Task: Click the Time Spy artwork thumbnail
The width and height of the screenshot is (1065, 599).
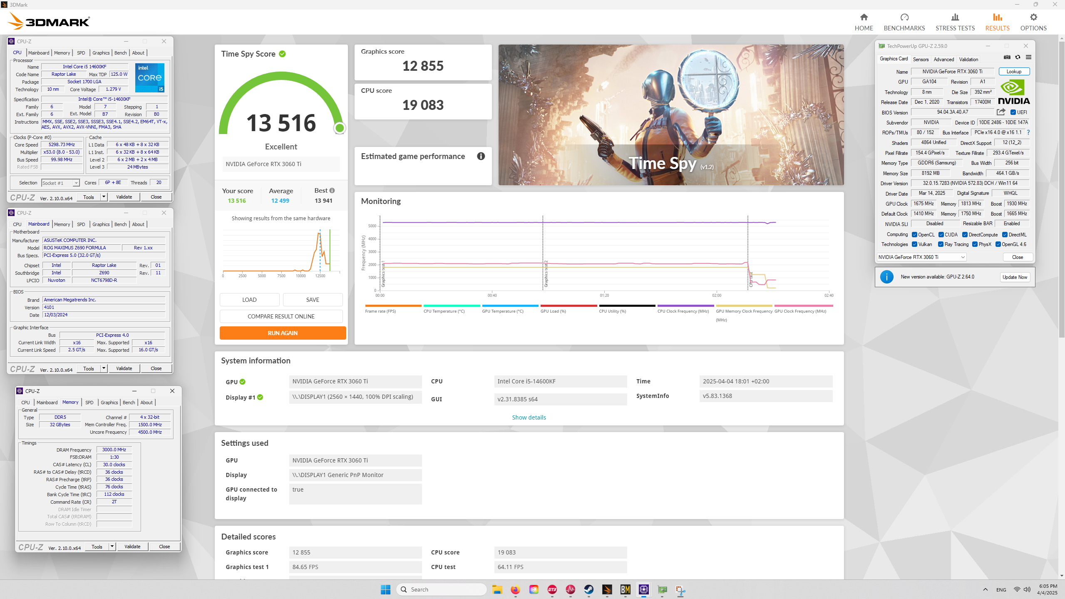Action: click(671, 115)
